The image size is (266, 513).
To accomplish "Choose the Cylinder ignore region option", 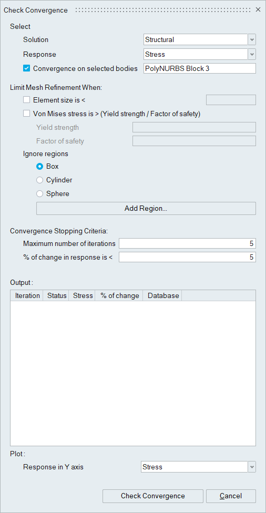I will point(39,180).
